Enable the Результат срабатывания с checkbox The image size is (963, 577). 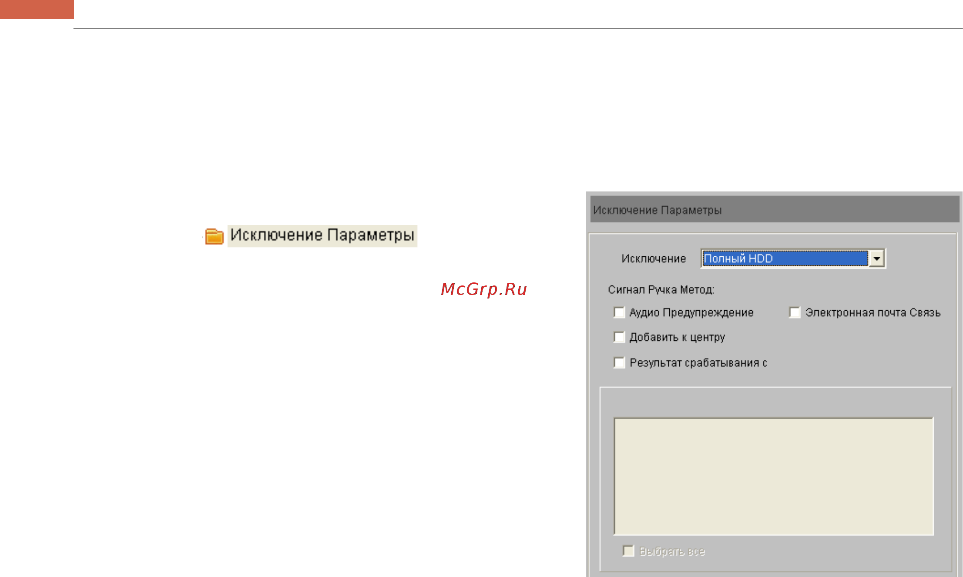619,362
